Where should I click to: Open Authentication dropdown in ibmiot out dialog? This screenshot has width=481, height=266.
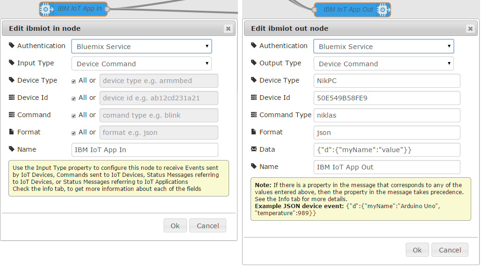point(383,46)
